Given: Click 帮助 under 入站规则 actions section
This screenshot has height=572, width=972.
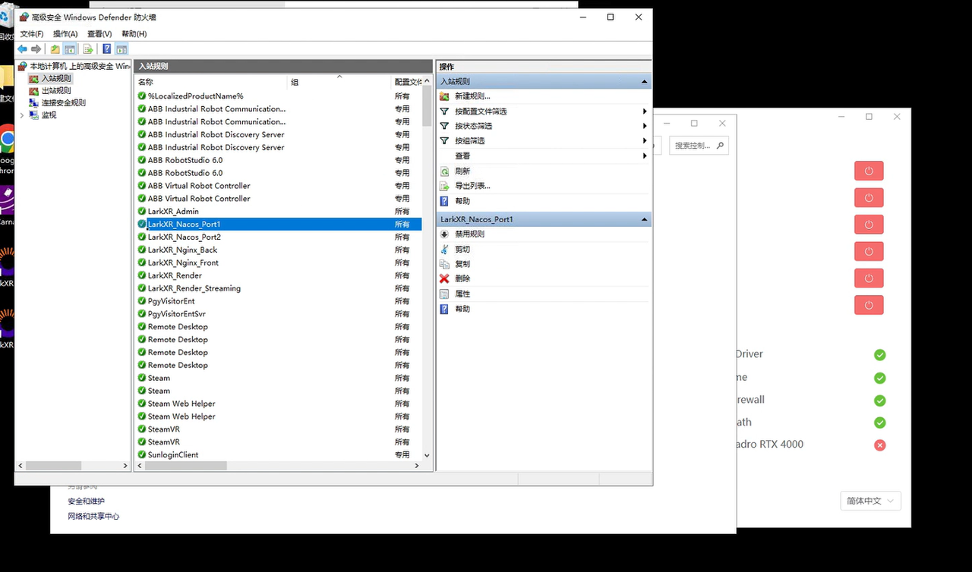Looking at the screenshot, I should click(x=462, y=201).
